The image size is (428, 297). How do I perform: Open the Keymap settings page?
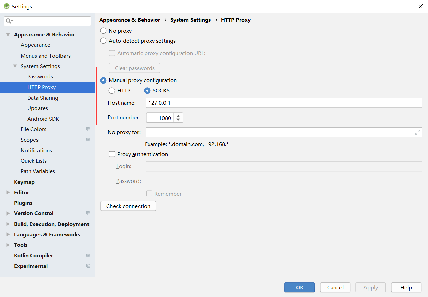[x=24, y=182]
